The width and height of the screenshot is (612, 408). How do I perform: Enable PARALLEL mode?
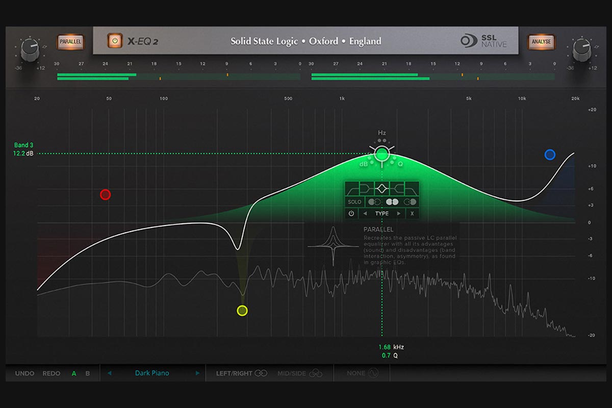pyautogui.click(x=70, y=42)
